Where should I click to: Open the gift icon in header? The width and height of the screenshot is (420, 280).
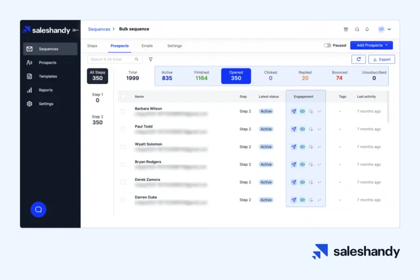coord(346,29)
